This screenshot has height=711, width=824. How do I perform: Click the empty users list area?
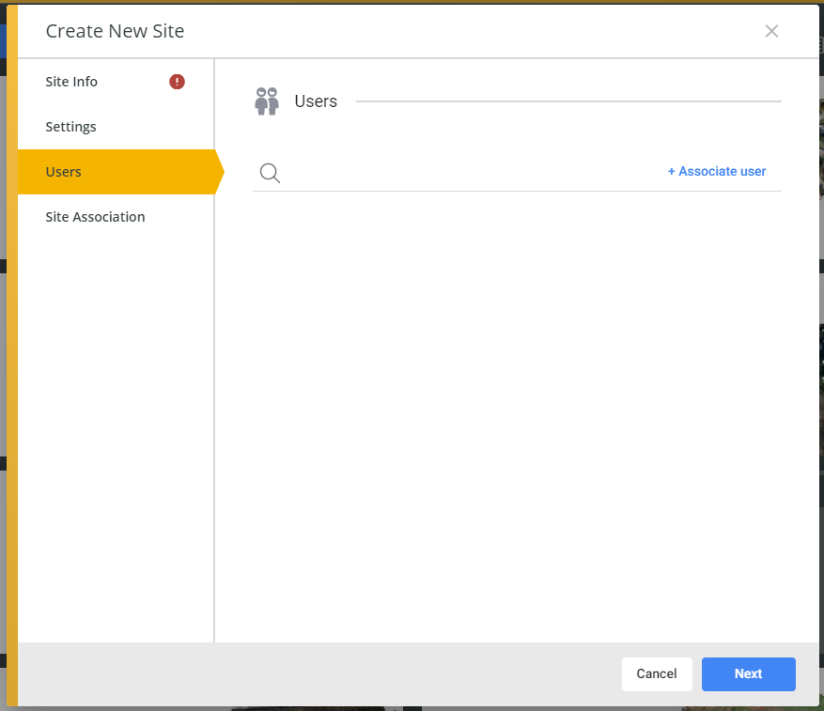coord(517,415)
